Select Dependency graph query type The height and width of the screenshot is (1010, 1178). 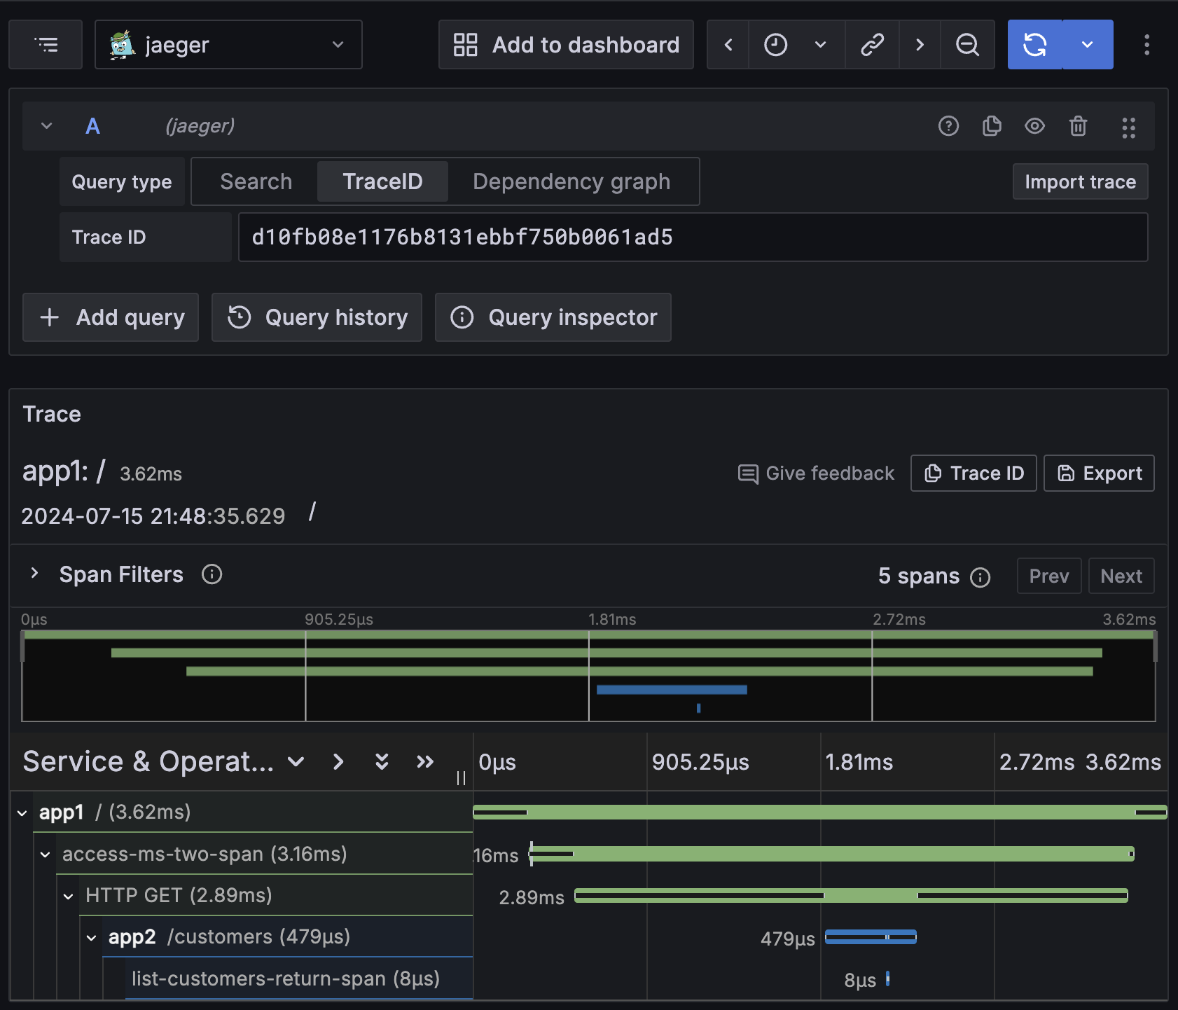[x=571, y=181]
